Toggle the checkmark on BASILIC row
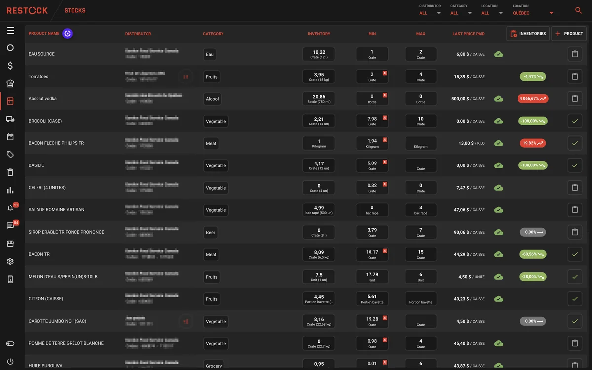The image size is (592, 370). pyautogui.click(x=575, y=165)
